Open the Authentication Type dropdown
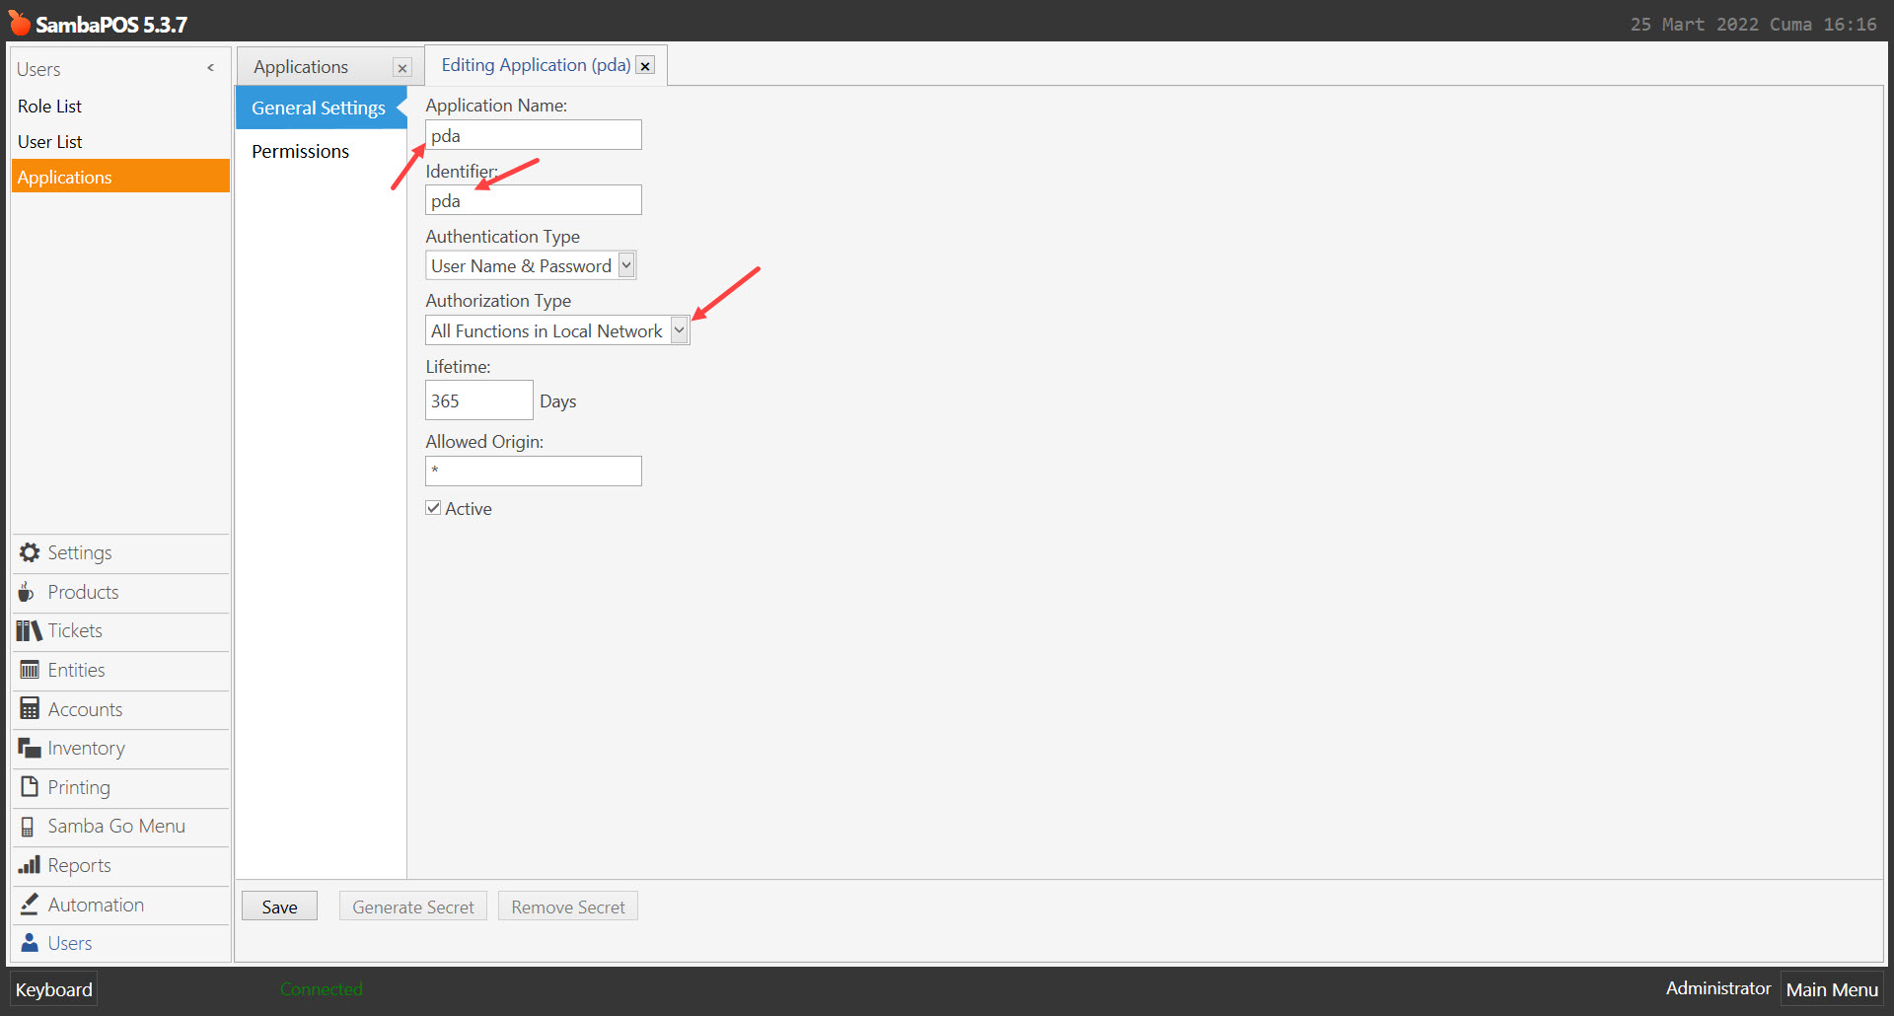Image resolution: width=1894 pixels, height=1016 pixels. [x=625, y=264]
